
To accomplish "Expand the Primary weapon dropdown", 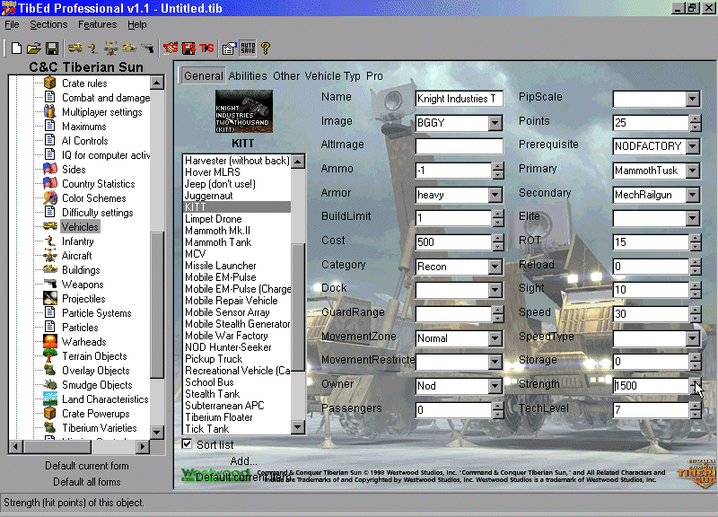I will (x=693, y=171).
